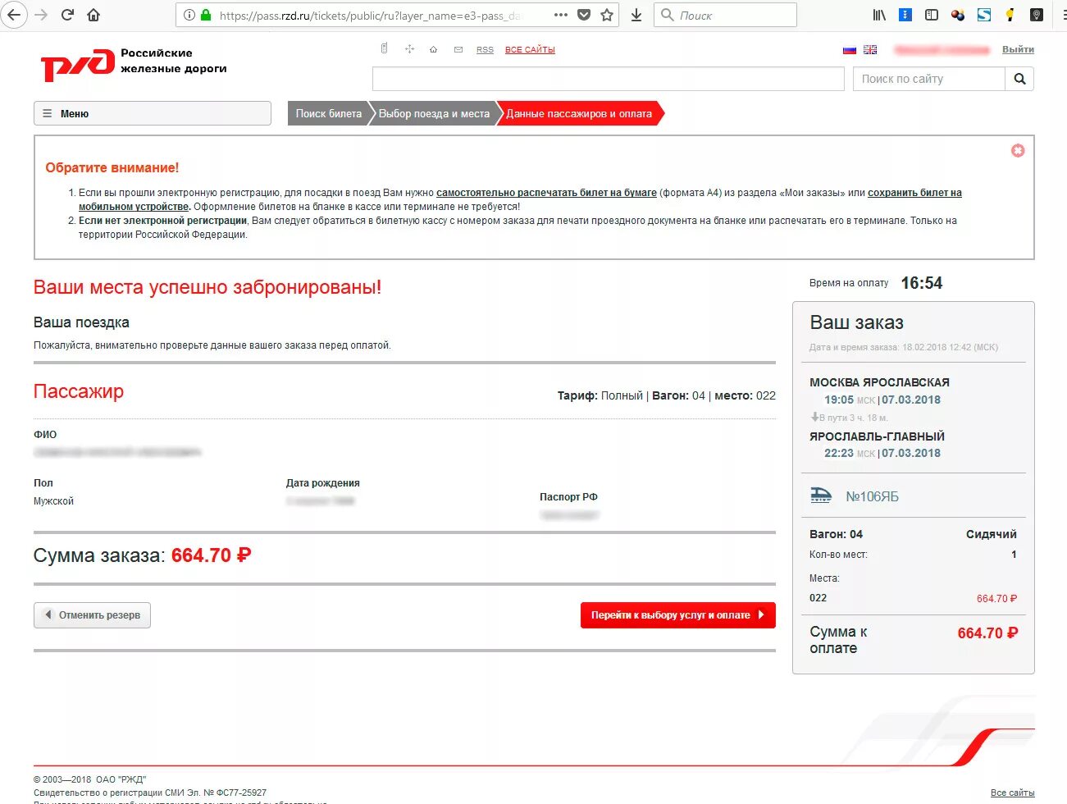Screen dimensions: 1067x804
Task: Open the RSS link
Action: [x=485, y=50]
